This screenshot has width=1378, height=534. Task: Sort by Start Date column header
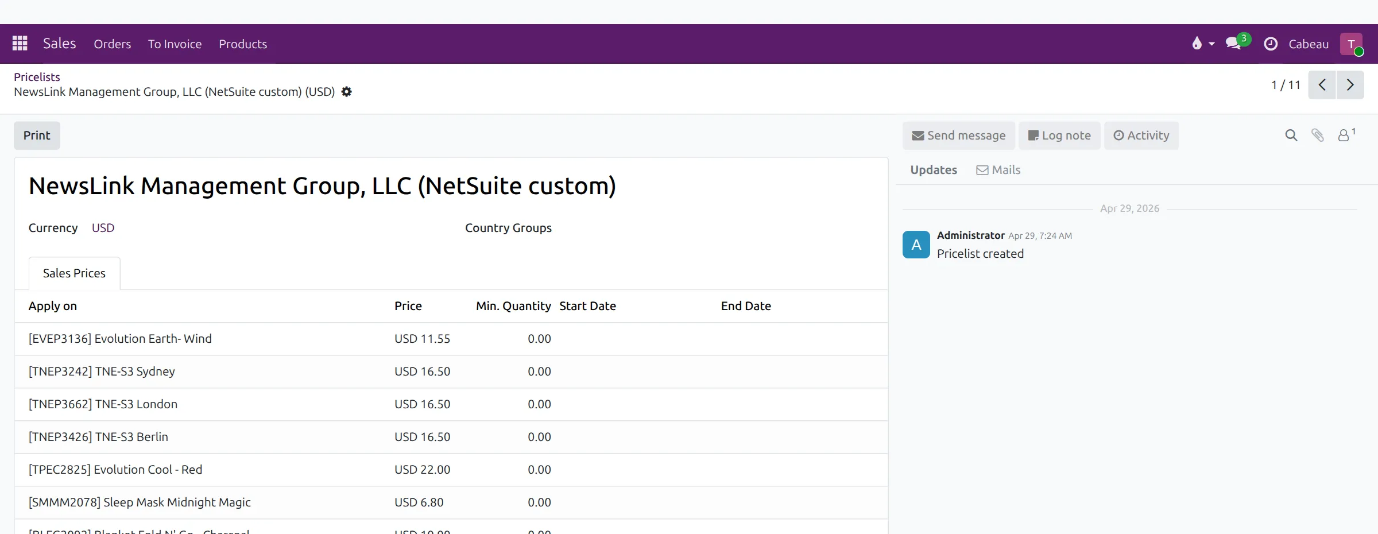(x=587, y=306)
